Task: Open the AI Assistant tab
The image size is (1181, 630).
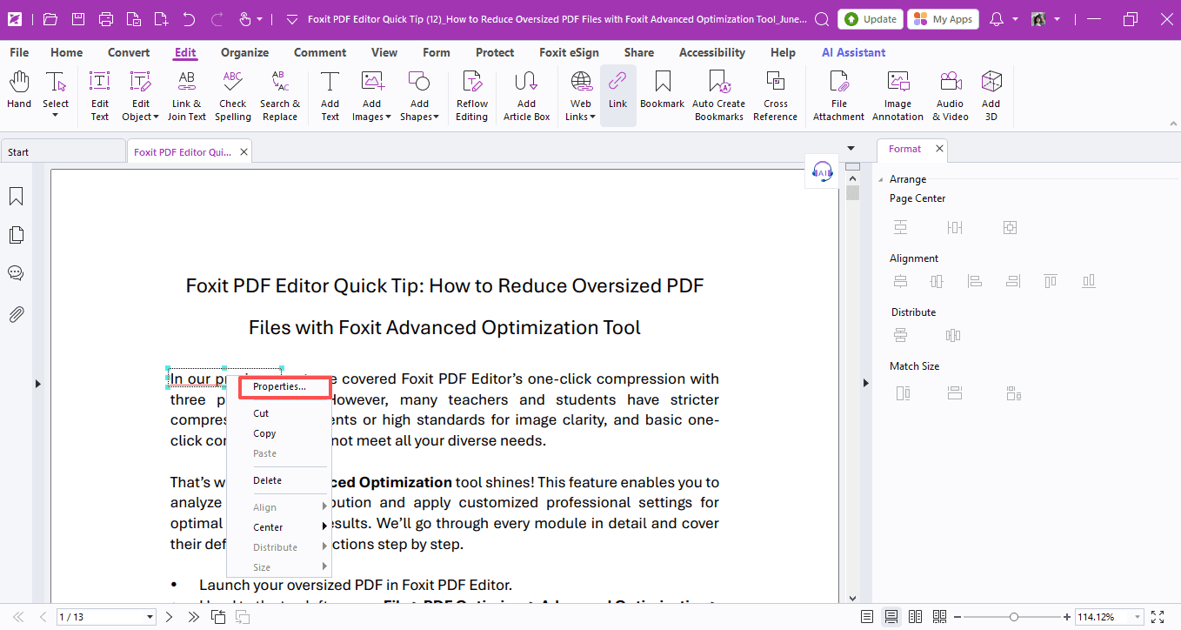Action: 854,52
